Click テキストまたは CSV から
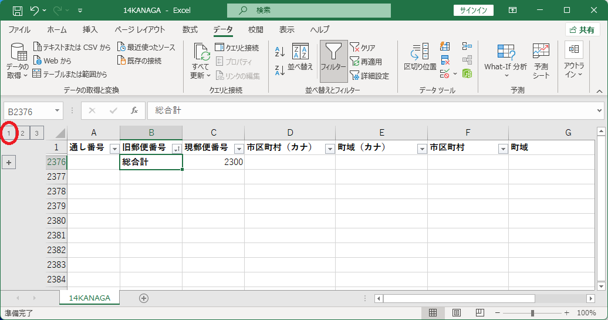Screen dimensions: 608x320 point(72,48)
